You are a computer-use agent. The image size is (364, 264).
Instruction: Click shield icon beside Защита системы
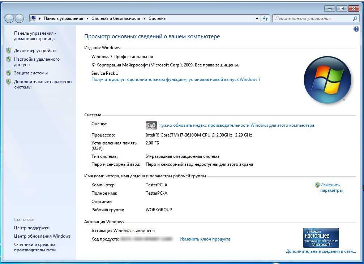(9, 73)
